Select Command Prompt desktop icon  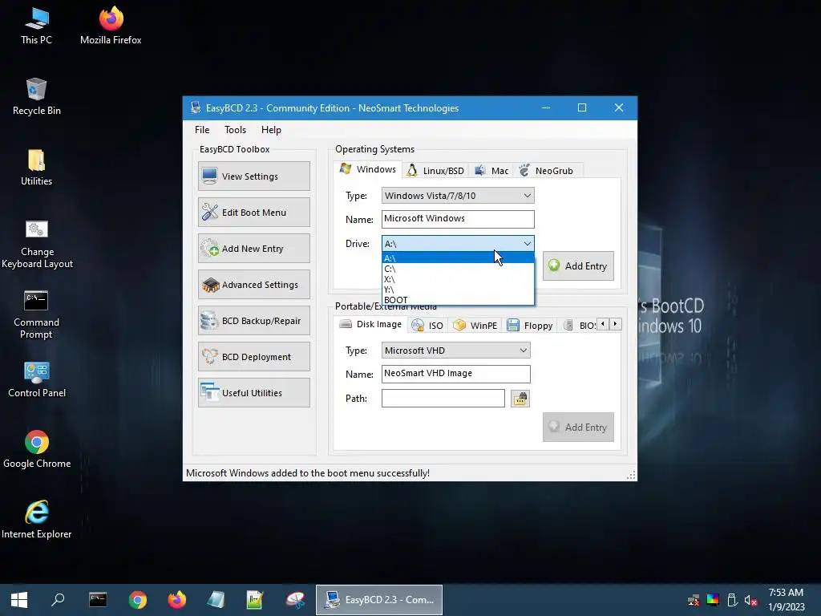coord(36,314)
